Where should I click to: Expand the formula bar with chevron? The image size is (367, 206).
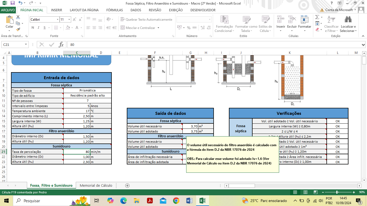[363, 45]
